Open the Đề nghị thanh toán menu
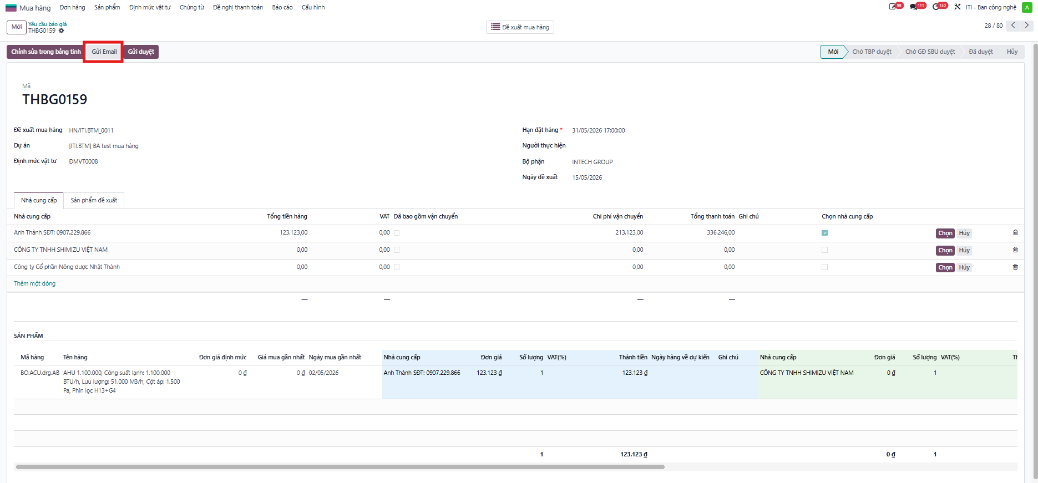1038x483 pixels. point(238,7)
